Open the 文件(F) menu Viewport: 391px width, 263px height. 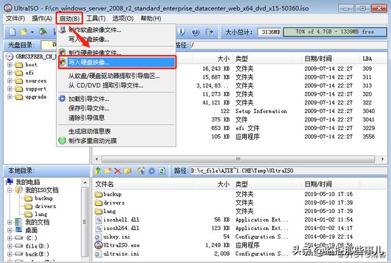(x=15, y=18)
